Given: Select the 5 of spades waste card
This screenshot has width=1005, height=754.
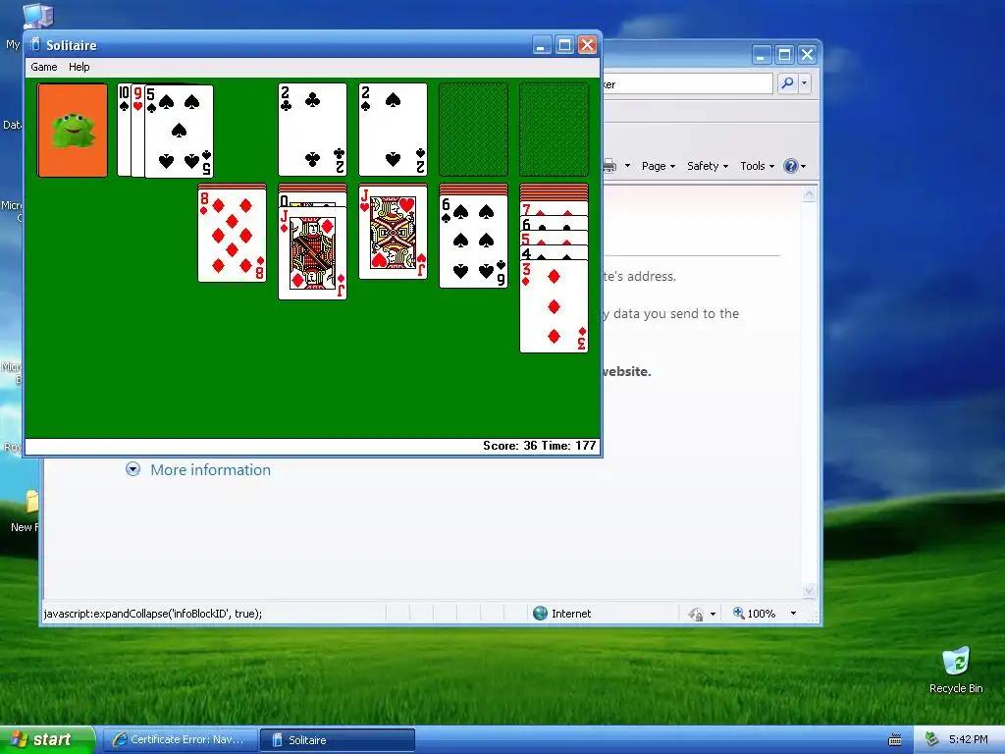Looking at the screenshot, I should click(179, 132).
